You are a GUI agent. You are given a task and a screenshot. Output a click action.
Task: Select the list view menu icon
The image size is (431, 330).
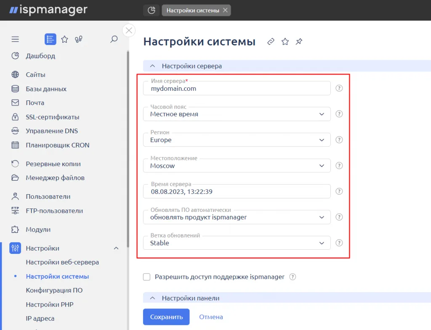click(x=51, y=39)
